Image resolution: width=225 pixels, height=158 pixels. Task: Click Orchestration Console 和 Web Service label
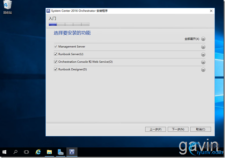[x=85, y=62]
